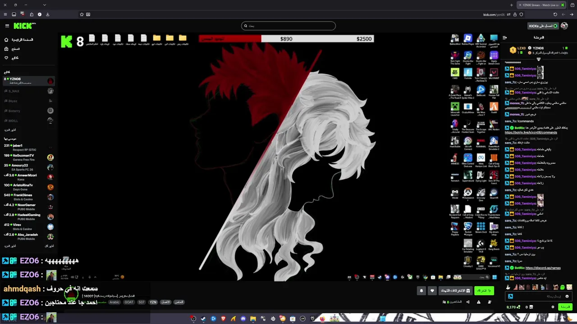Click the green chat send button
This screenshot has height=324, width=577.
[x=565, y=307]
